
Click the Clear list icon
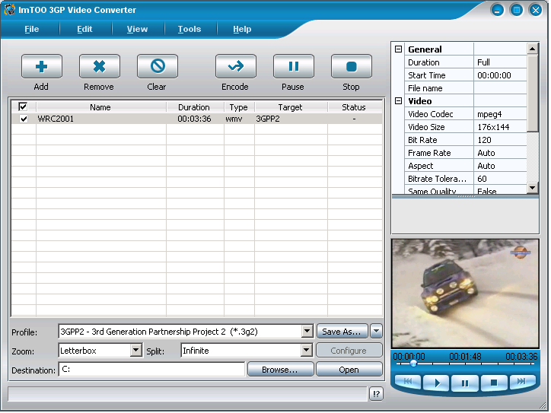157,67
